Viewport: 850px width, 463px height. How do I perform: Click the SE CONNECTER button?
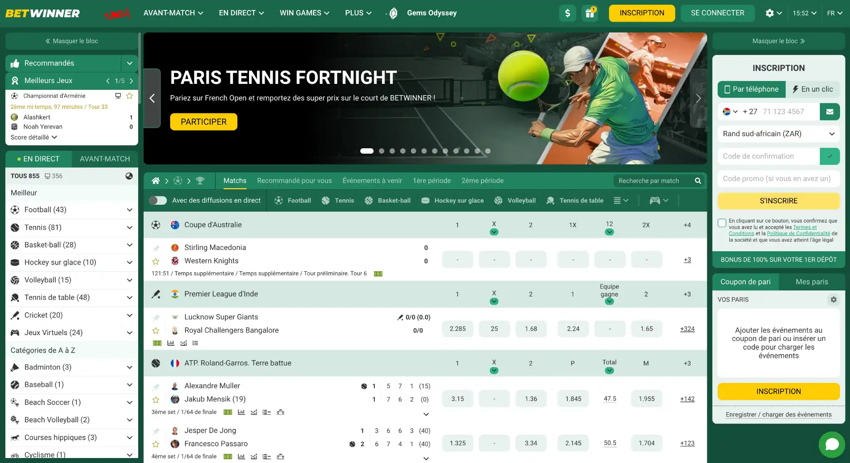[x=718, y=13]
